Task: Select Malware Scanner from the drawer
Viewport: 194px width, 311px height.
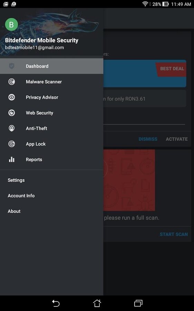Action: (x=51, y=82)
